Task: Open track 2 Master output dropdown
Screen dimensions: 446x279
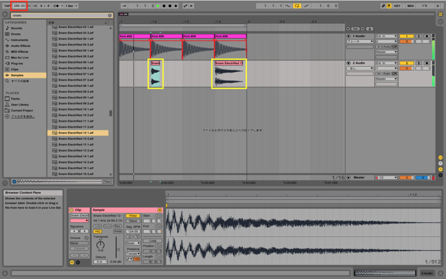Action: click(386, 79)
